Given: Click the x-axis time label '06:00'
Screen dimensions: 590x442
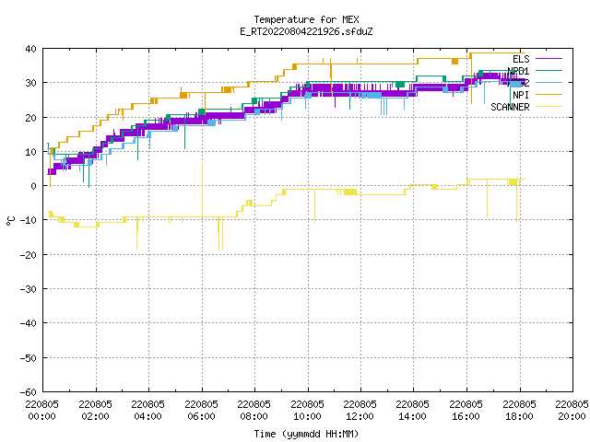Looking at the screenshot, I should tap(202, 416).
